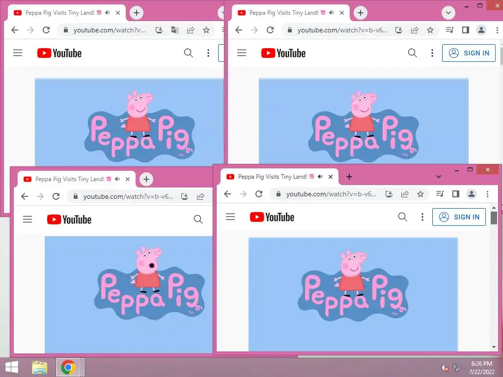
Task: Bookmark the page with the star in the top-left window
Action: 206,30
